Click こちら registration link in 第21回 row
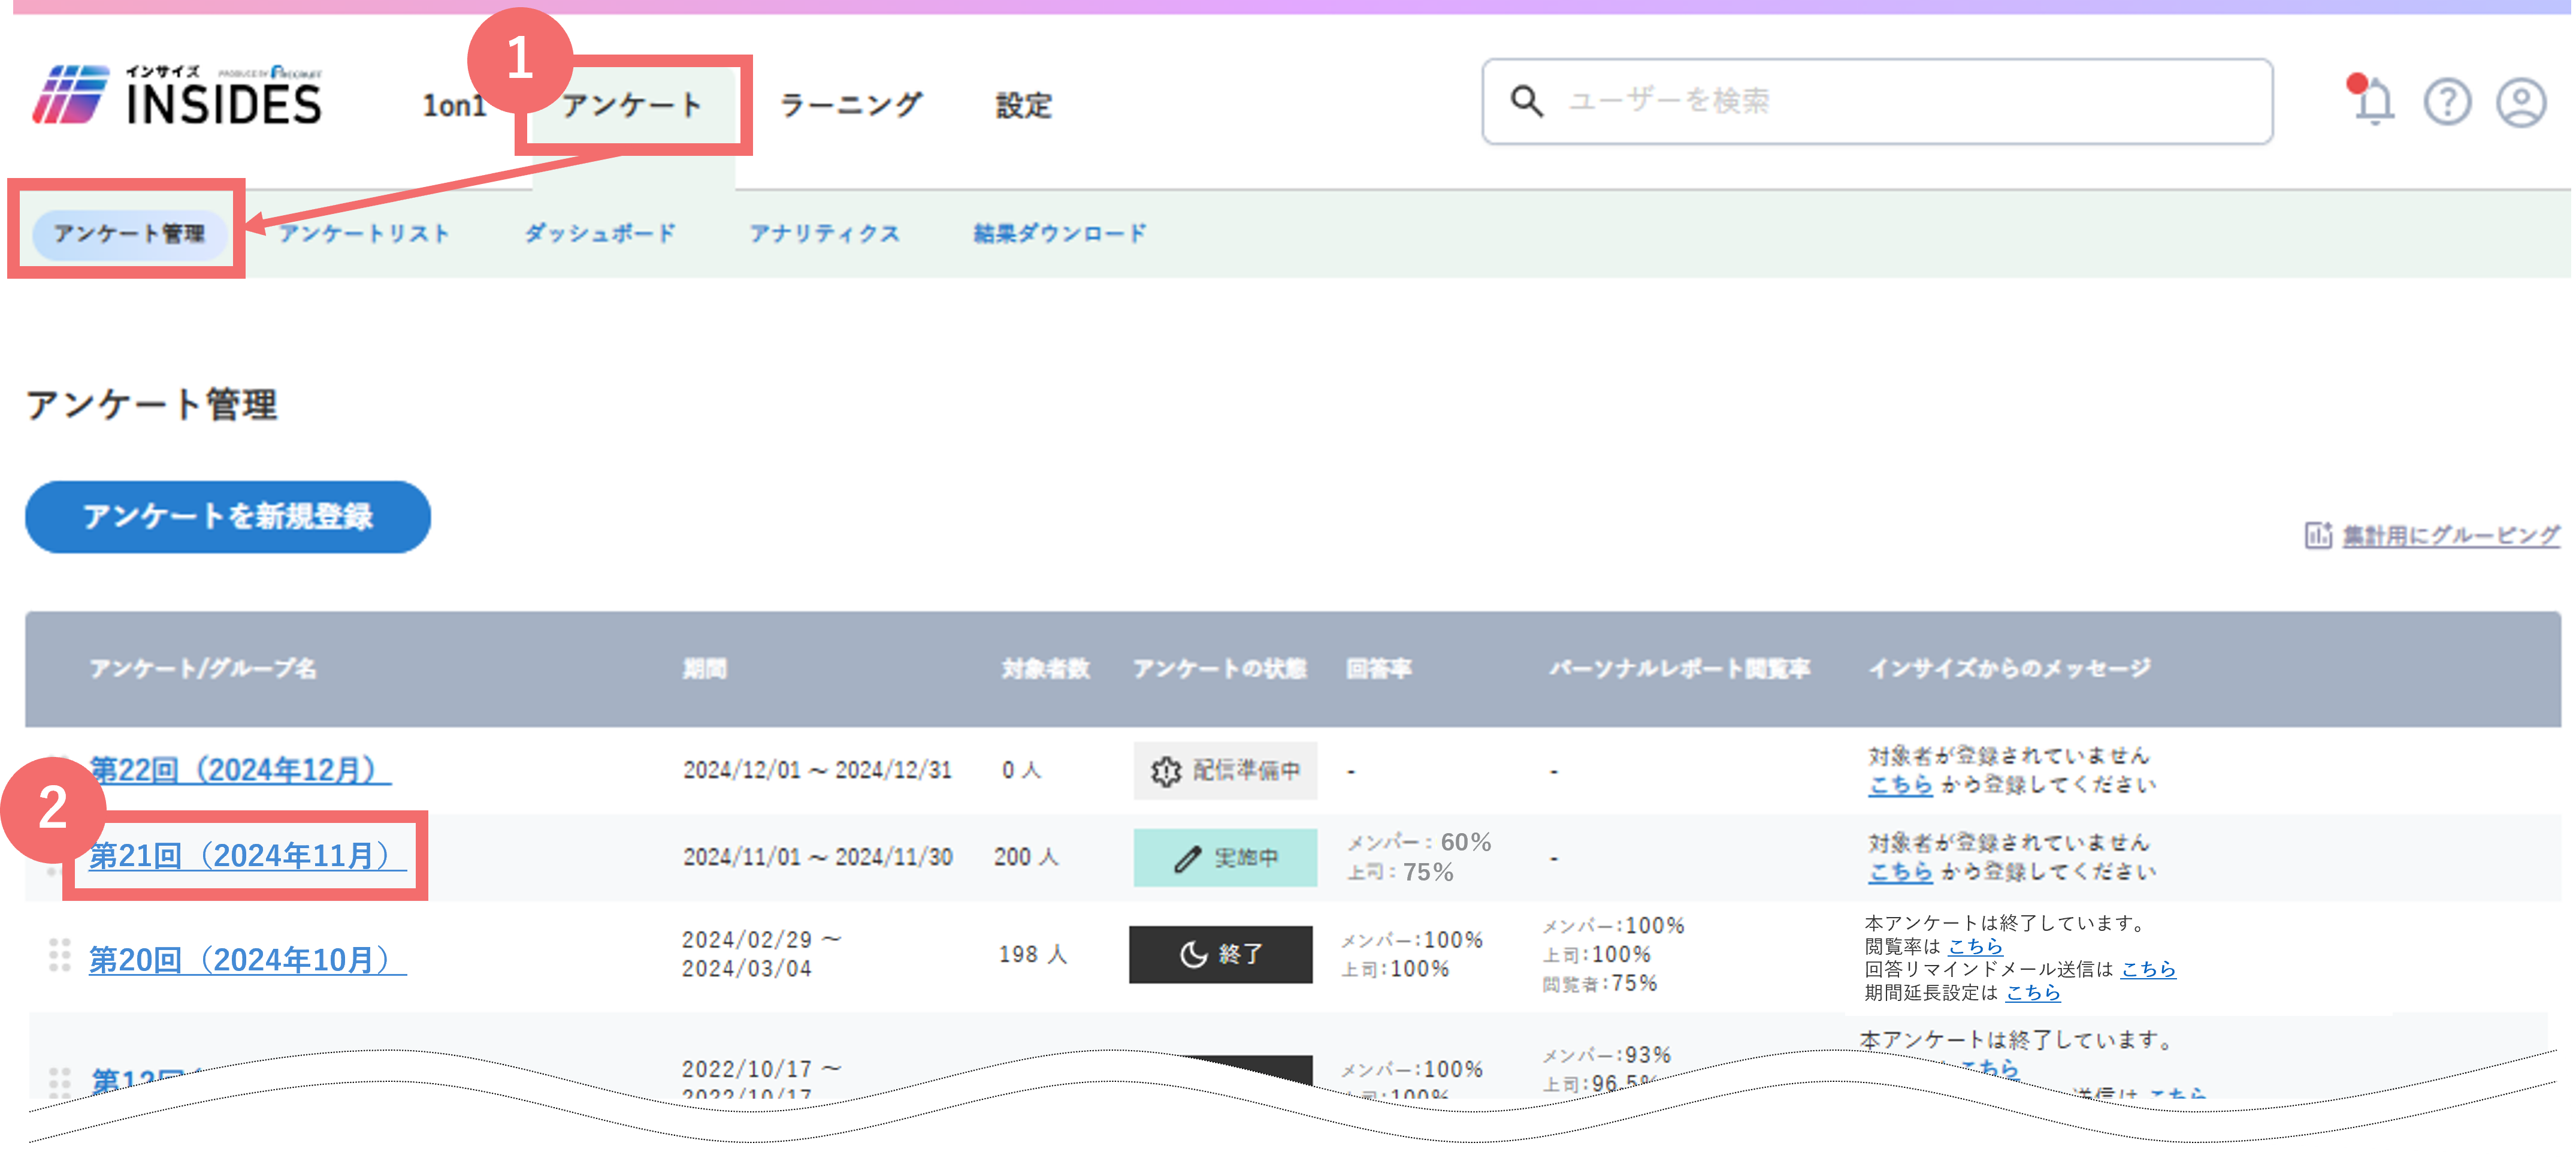The width and height of the screenshot is (2576, 1158). tap(1900, 871)
